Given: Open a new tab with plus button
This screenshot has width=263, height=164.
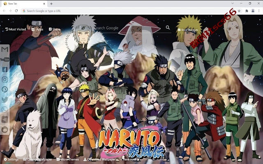Looking at the screenshot, I should 51,4.
